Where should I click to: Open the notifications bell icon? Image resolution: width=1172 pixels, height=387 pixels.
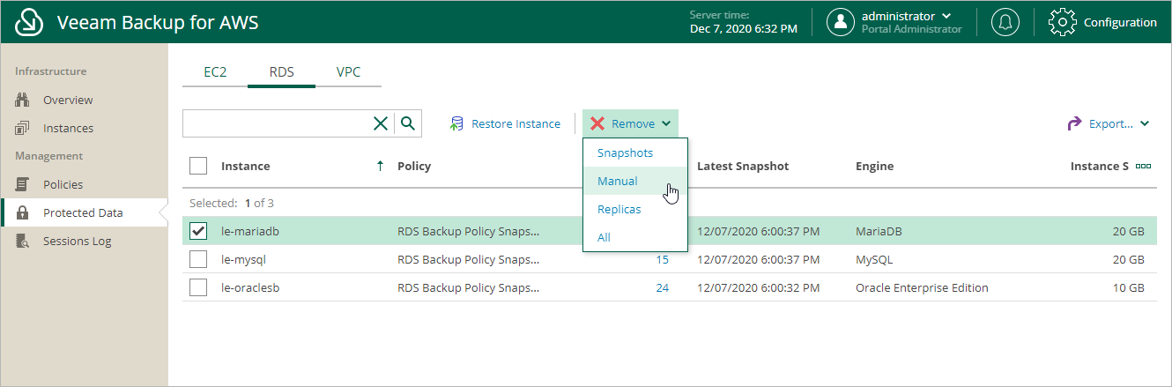(1005, 22)
